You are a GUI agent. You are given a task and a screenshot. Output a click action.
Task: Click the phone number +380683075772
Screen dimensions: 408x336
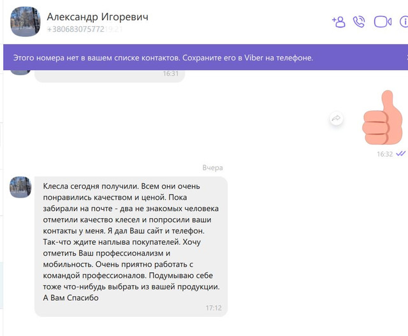coord(75,29)
